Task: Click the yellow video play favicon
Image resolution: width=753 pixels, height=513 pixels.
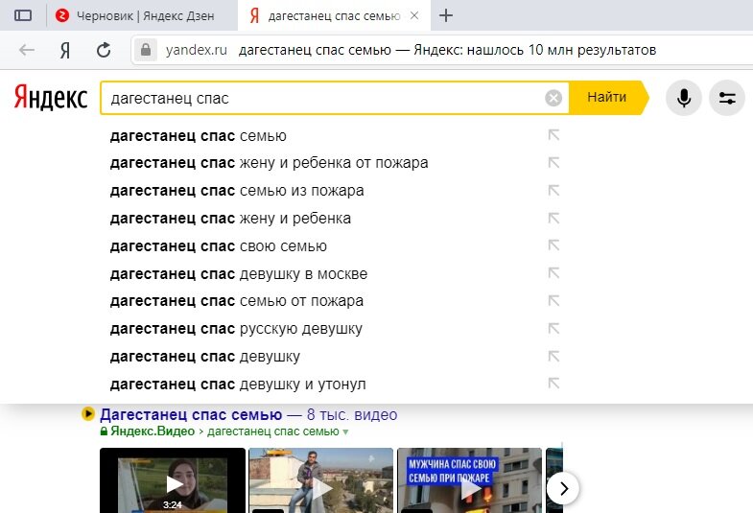Action: pyautogui.click(x=88, y=413)
